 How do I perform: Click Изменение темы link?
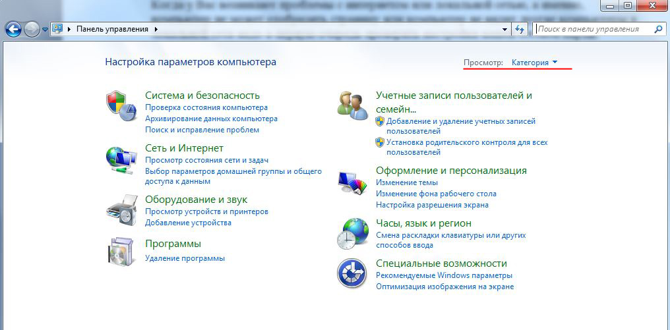pyautogui.click(x=407, y=182)
